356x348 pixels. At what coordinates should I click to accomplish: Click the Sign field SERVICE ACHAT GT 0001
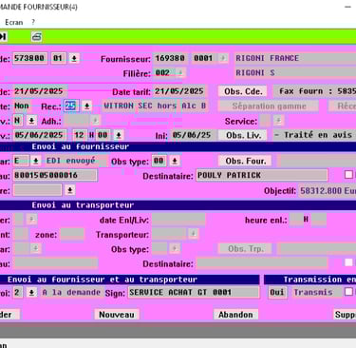pos(194,292)
